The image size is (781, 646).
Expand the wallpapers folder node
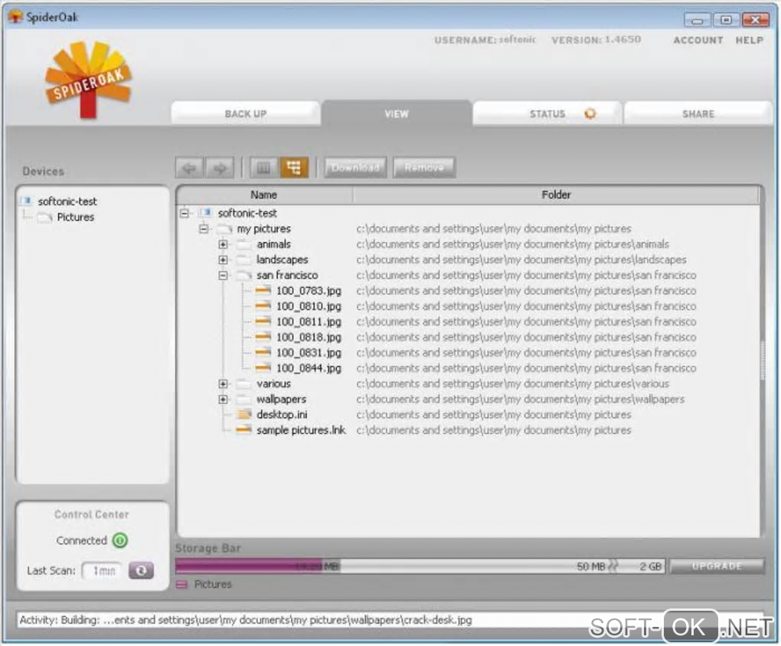click(x=223, y=399)
